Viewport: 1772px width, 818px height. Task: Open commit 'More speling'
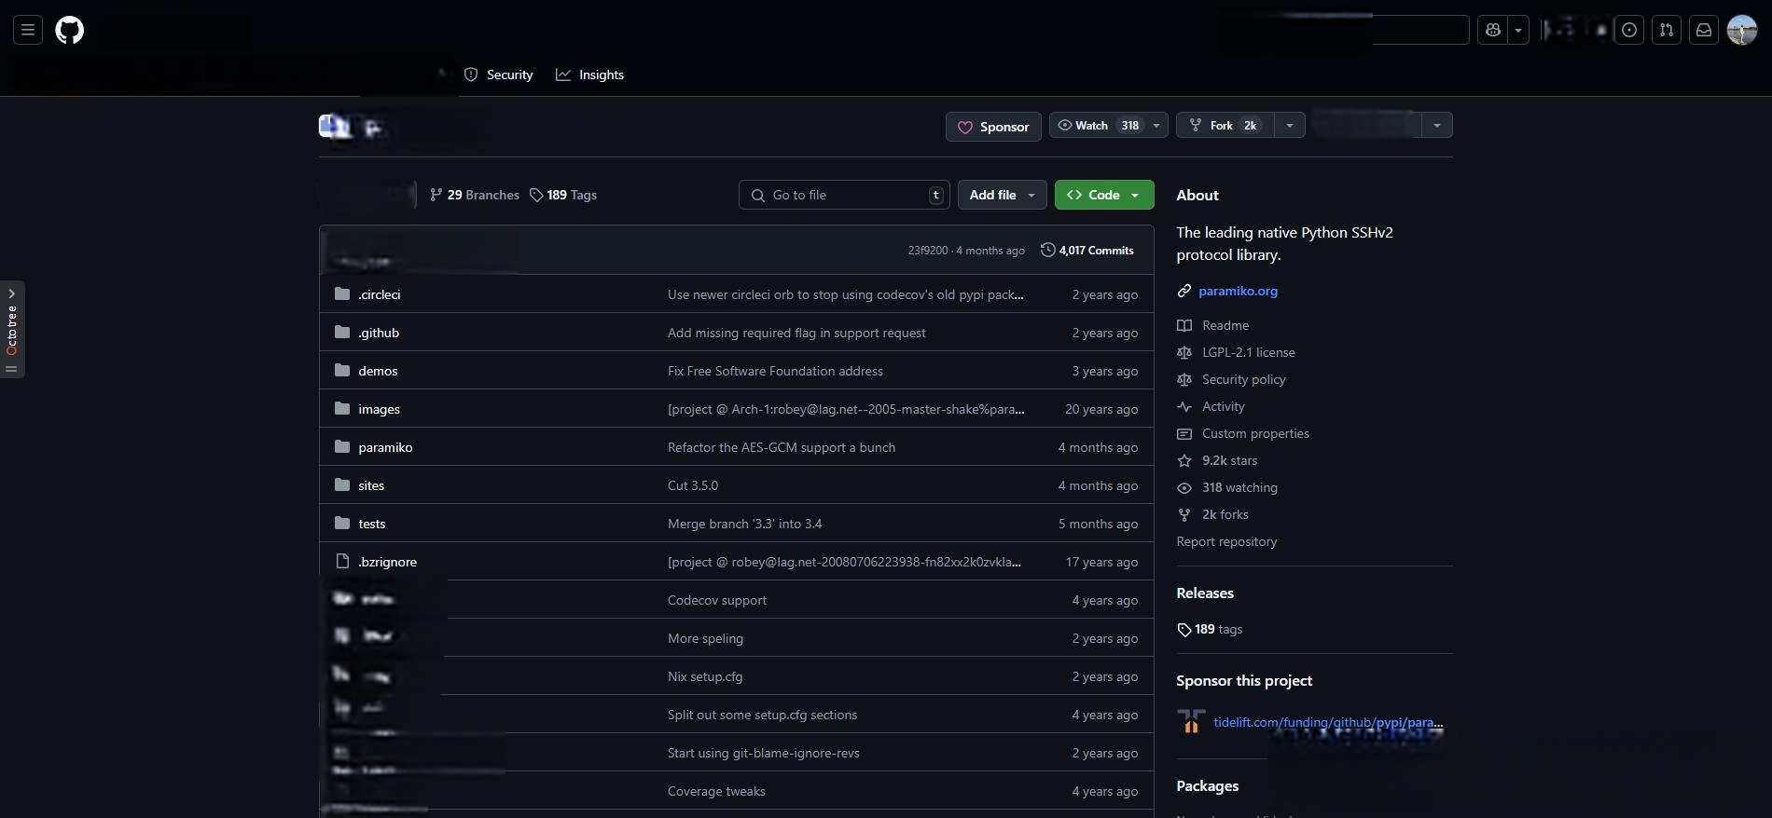point(705,638)
